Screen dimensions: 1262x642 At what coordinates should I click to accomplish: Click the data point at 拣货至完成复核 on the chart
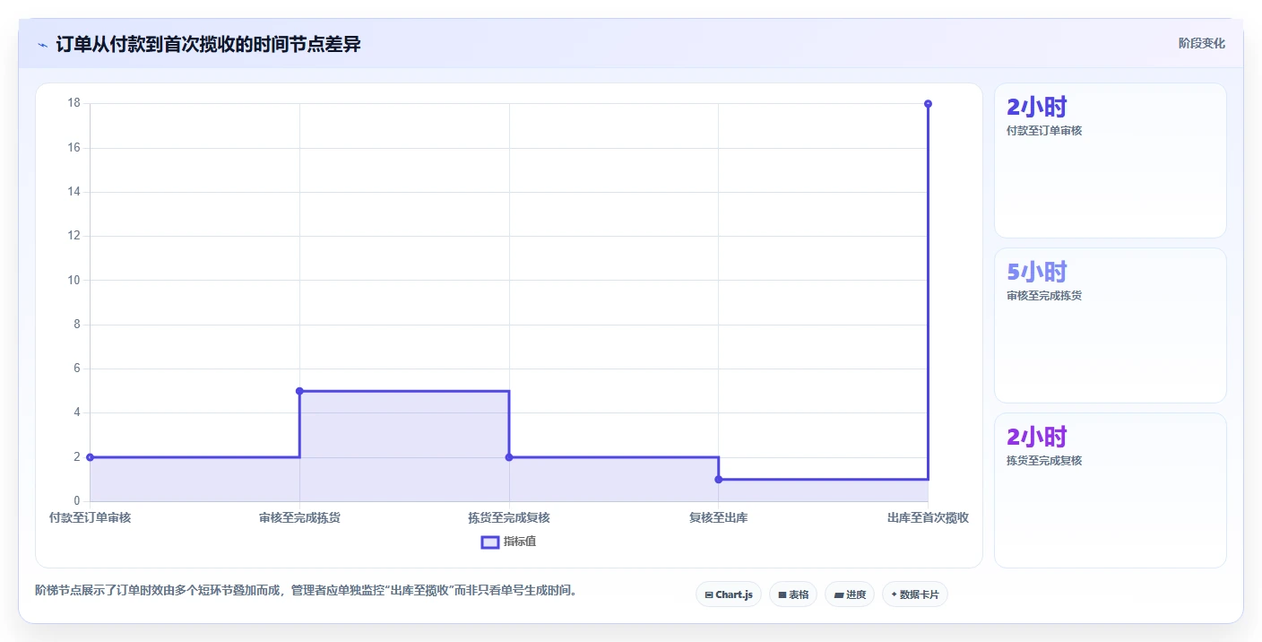coord(509,457)
